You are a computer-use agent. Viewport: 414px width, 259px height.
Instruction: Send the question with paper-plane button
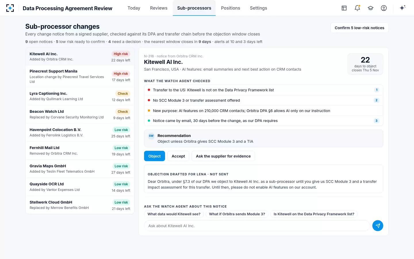click(x=378, y=226)
